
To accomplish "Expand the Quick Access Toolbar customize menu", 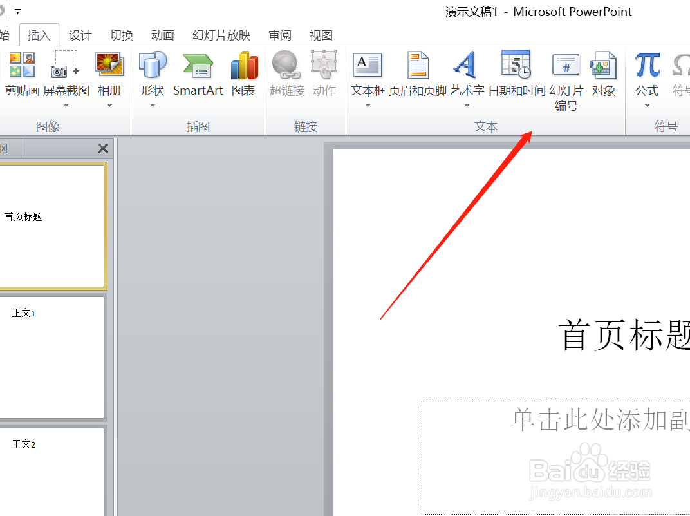I will click(x=17, y=10).
